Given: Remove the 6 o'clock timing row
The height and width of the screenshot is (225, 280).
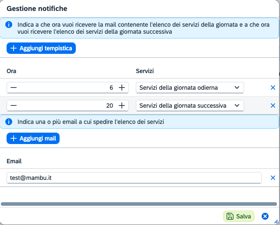Looking at the screenshot, I should (273, 88).
